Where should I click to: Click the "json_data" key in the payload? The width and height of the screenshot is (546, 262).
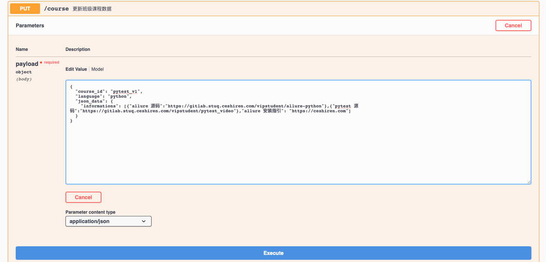[90, 101]
